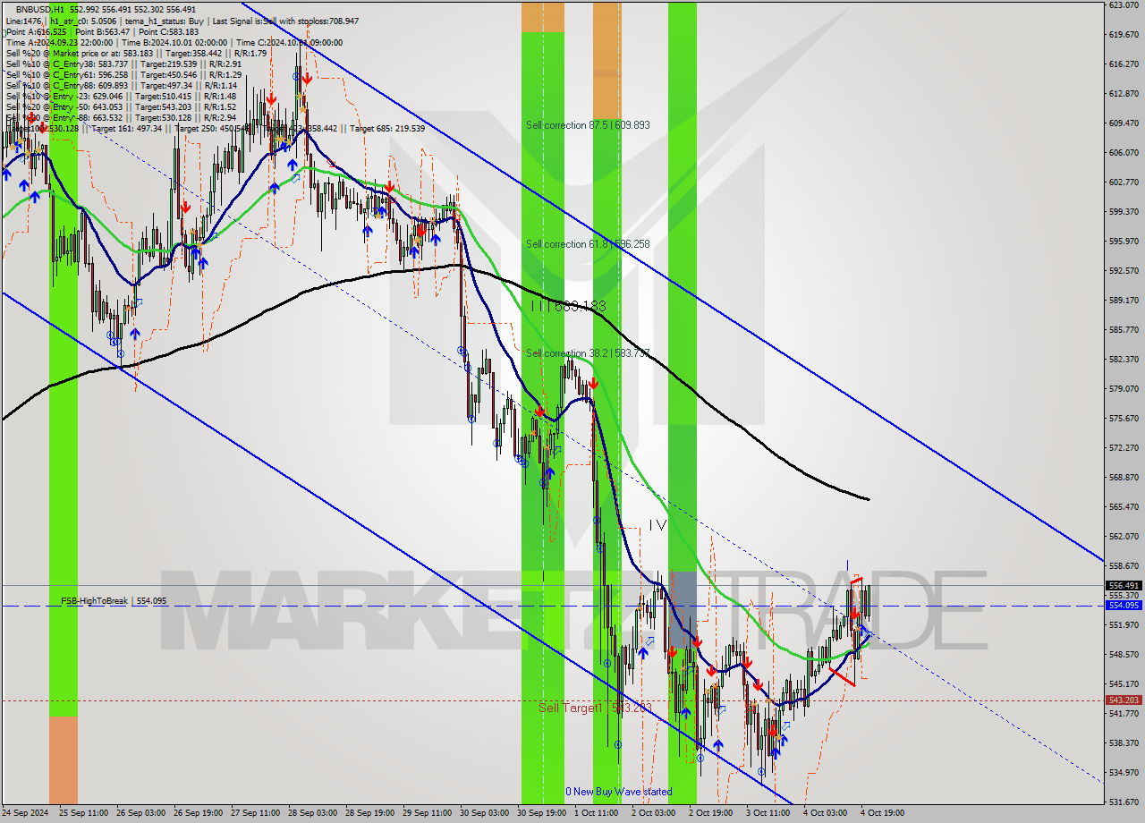1145x823 pixels.
Task: Click the 602.770 price axis label
Action: coord(1124,182)
